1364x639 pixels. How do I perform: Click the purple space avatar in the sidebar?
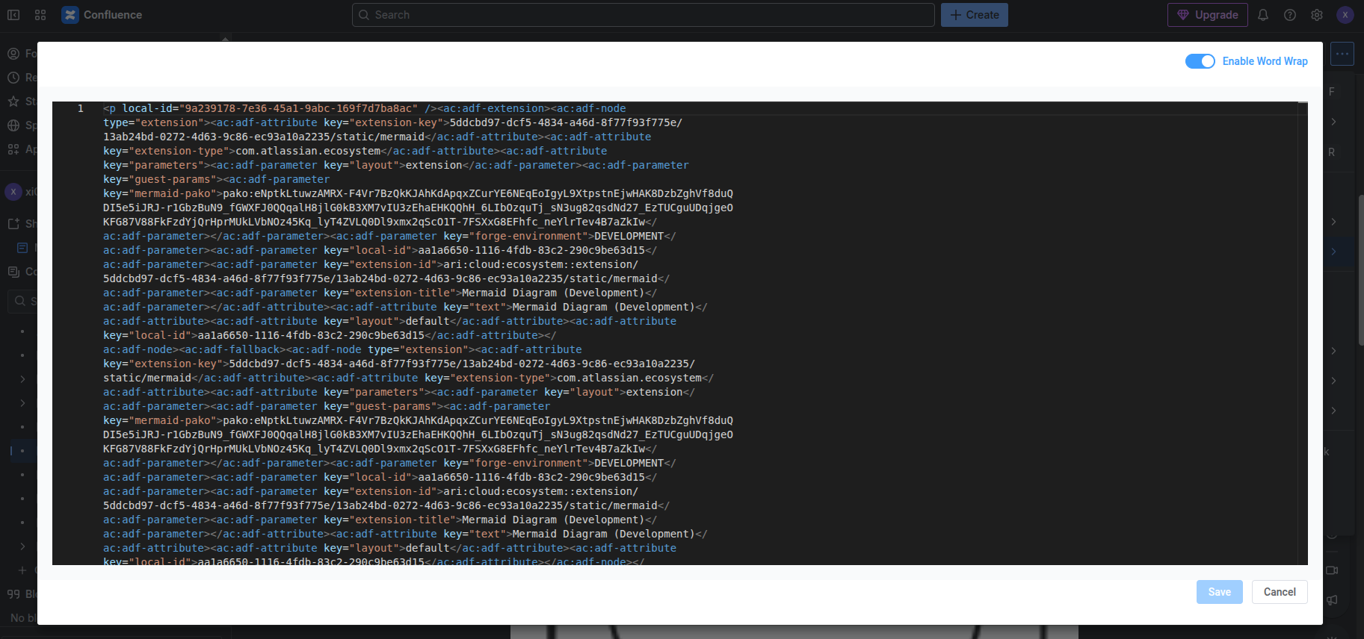[13, 192]
